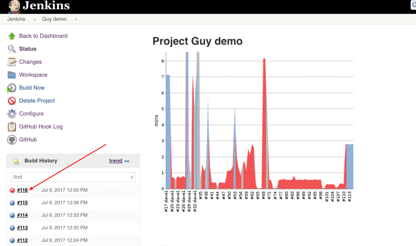416x246 pixels.
Task: Click blue status ball for build #114
Action: pos(12,215)
